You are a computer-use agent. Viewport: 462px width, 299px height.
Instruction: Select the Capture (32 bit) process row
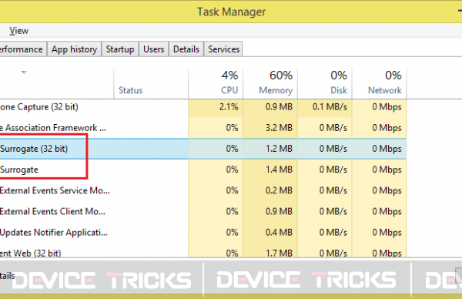pos(203,107)
